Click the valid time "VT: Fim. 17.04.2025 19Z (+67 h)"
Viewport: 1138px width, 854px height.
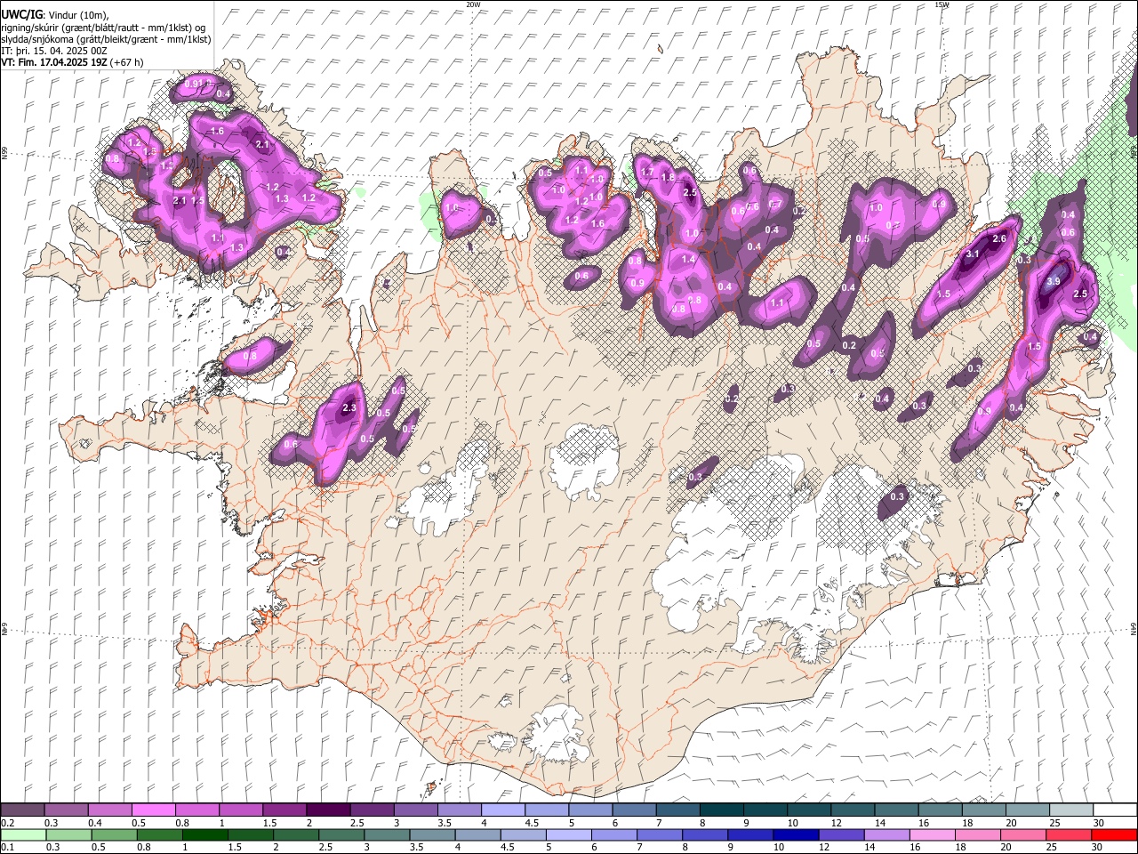72,62
